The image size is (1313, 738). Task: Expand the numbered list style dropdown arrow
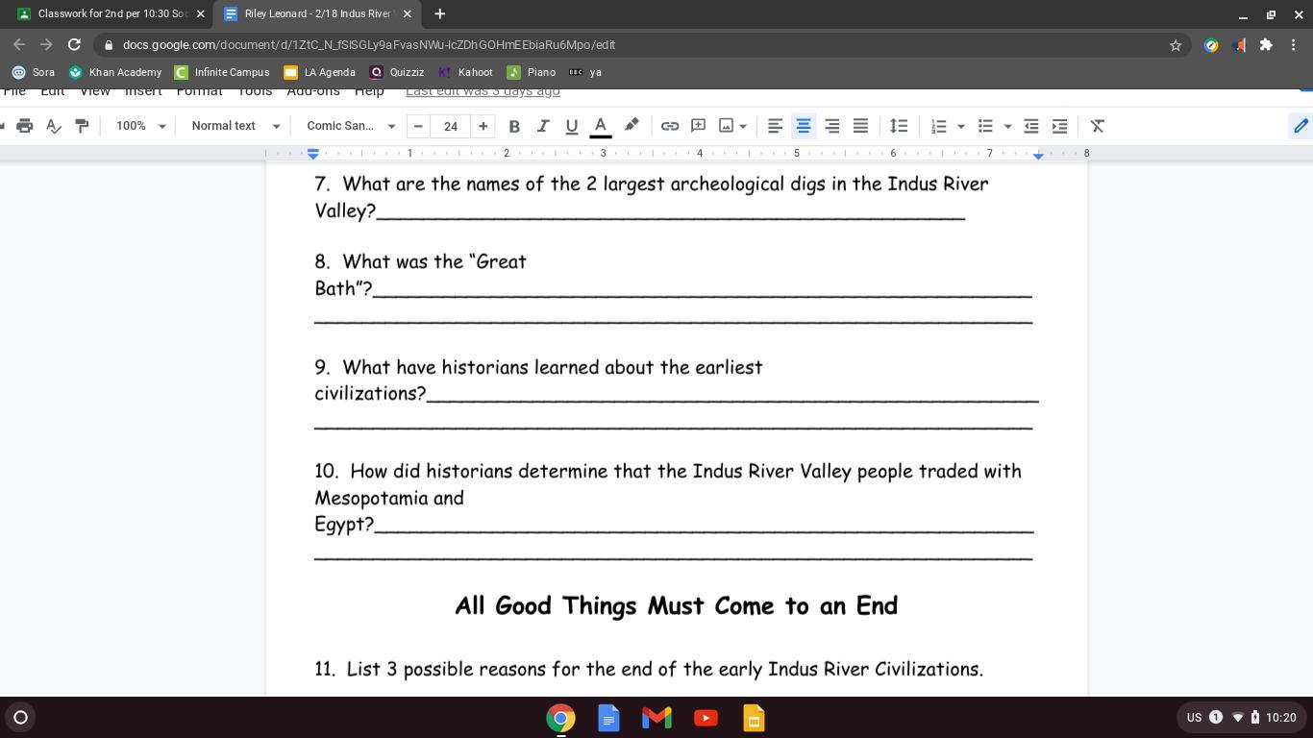pyautogui.click(x=960, y=126)
